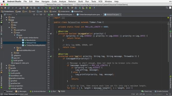The width and height of the screenshot is (172, 96).
Task: Click the Synchronize toolbar icon
Action: click(9, 8)
